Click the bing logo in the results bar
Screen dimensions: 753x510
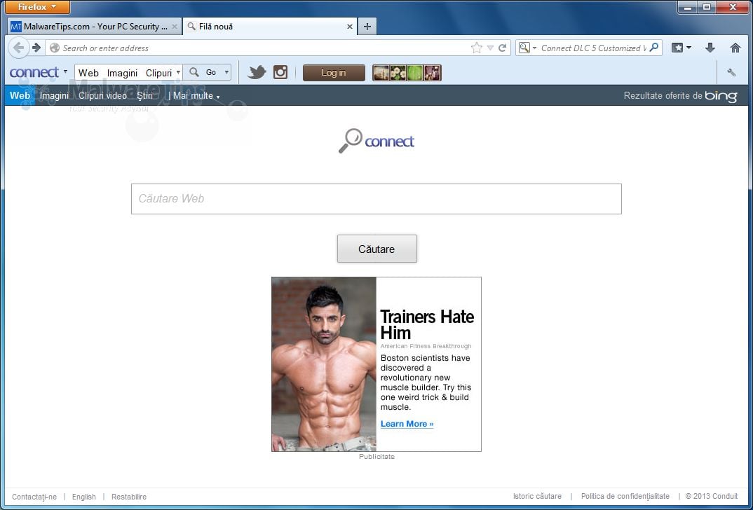pyautogui.click(x=721, y=96)
